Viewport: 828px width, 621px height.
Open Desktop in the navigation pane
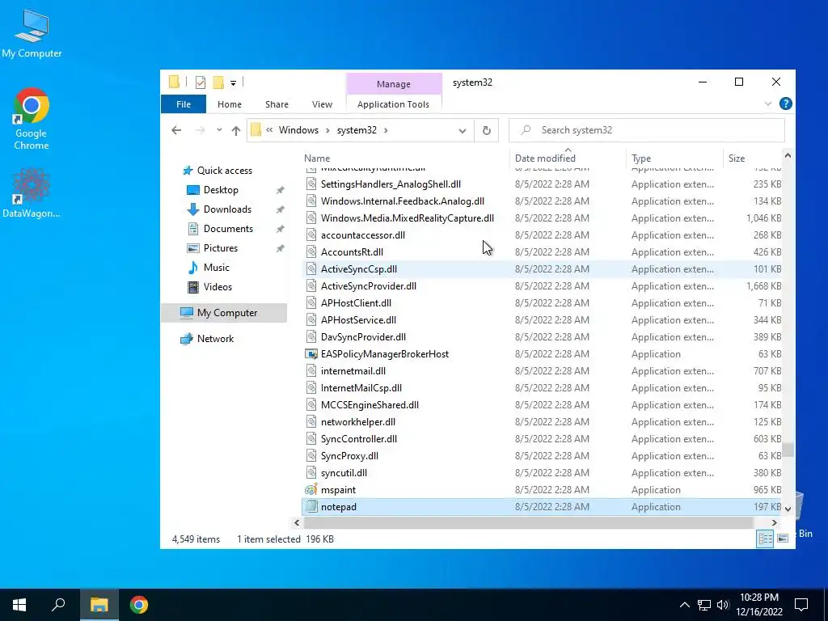tap(221, 190)
